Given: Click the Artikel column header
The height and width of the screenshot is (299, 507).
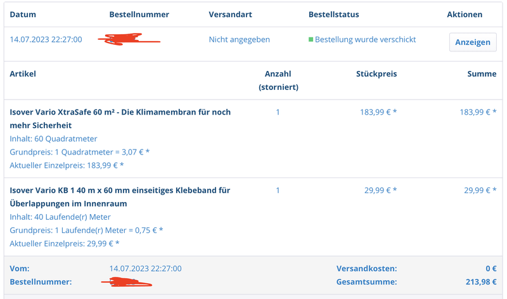Looking at the screenshot, I should 23,74.
